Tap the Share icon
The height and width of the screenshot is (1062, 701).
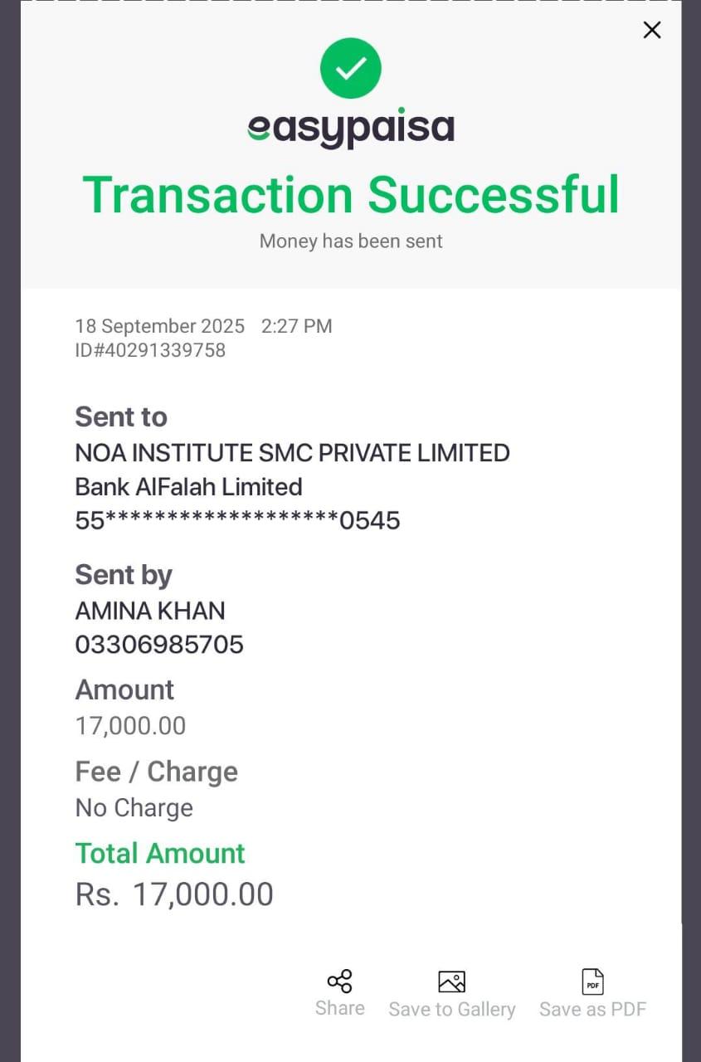click(339, 981)
